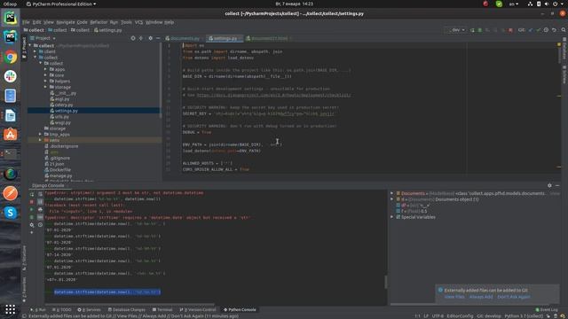
Task: Expand the Documents variable entry
Action: [x=392, y=193]
